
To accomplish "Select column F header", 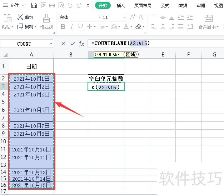I will pos(188,55).
